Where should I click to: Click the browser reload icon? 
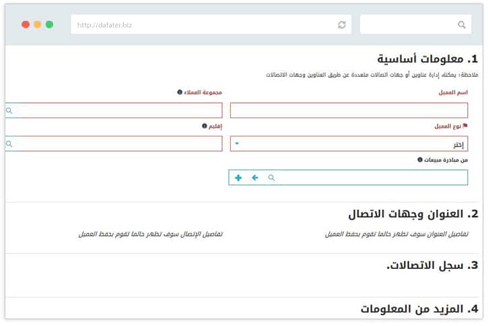[x=341, y=25]
